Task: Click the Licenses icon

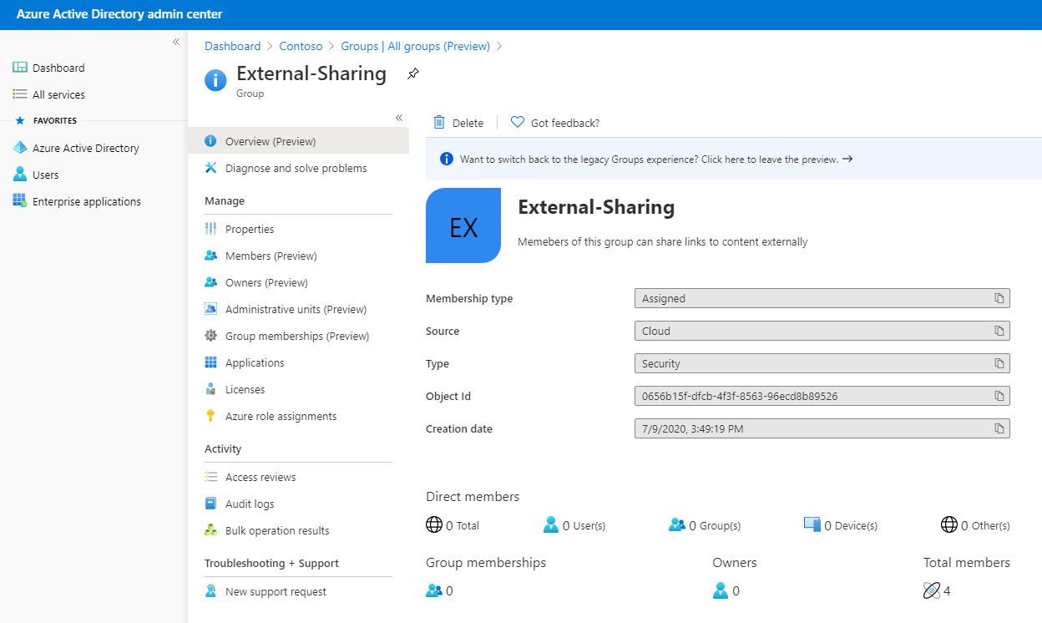Action: [210, 389]
